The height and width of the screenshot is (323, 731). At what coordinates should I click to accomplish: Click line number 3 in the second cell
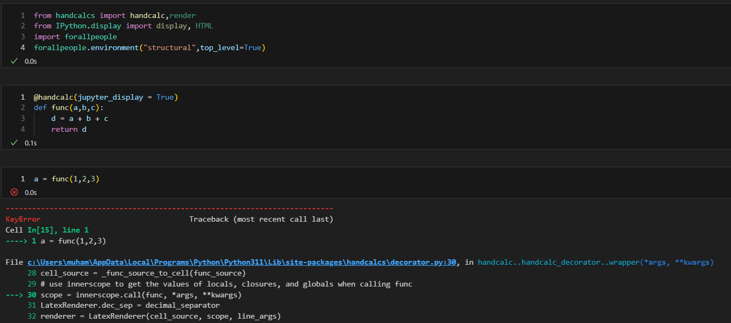[x=22, y=118]
